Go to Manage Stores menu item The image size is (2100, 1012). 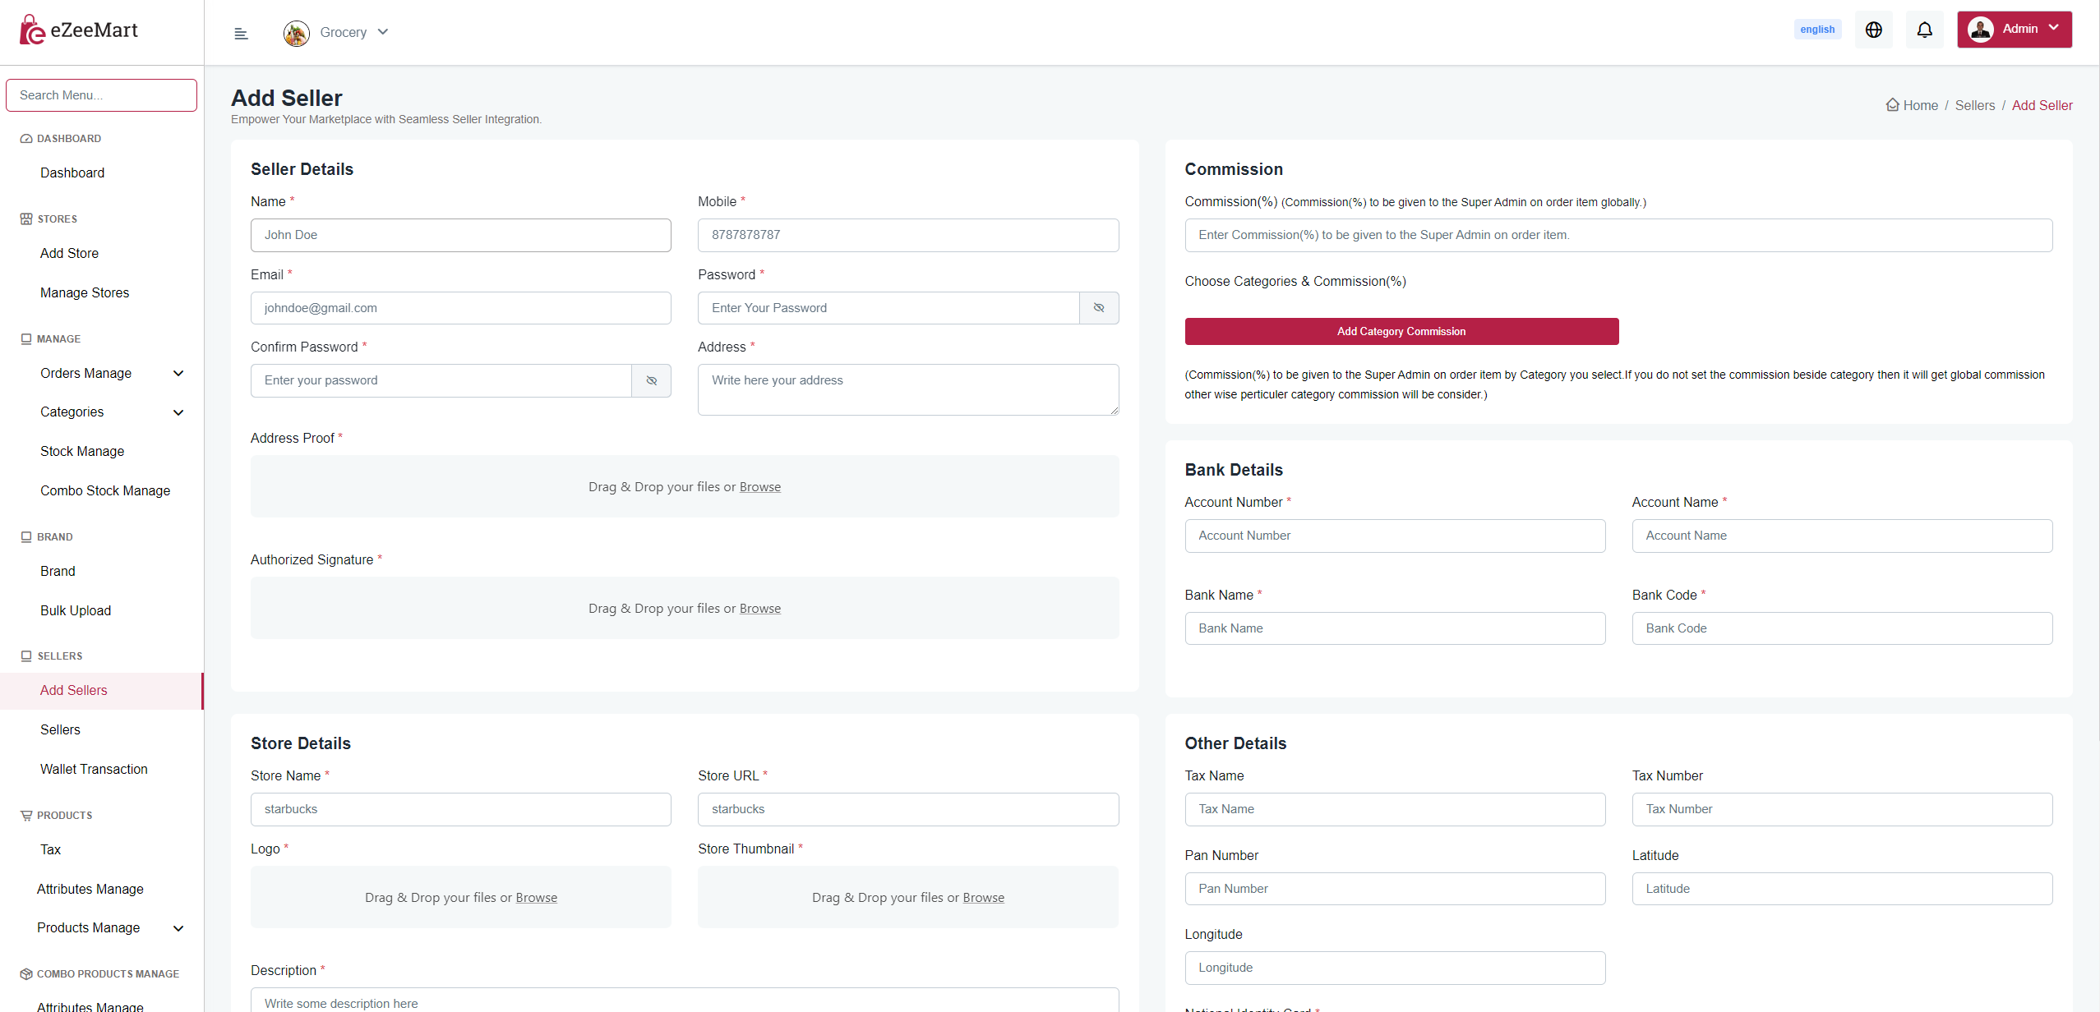(85, 292)
